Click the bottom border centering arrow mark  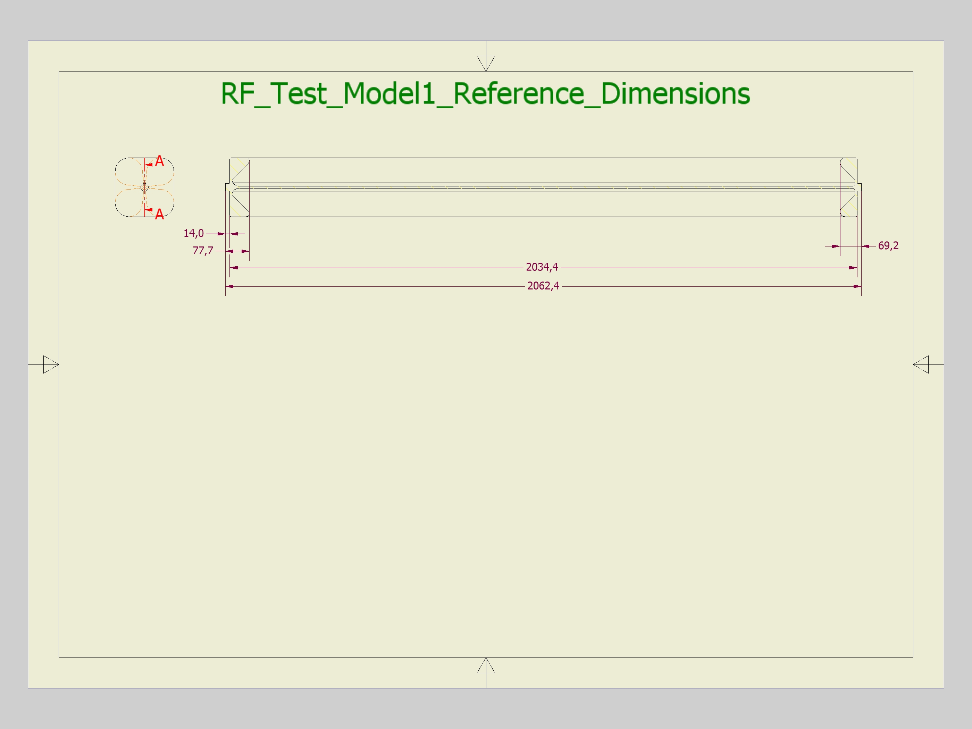point(486,666)
